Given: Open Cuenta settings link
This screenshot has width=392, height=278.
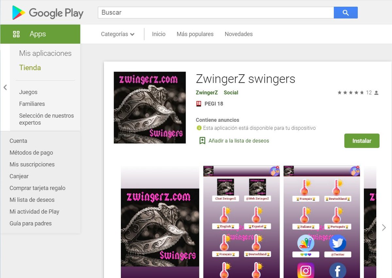Looking at the screenshot, I should (18, 141).
